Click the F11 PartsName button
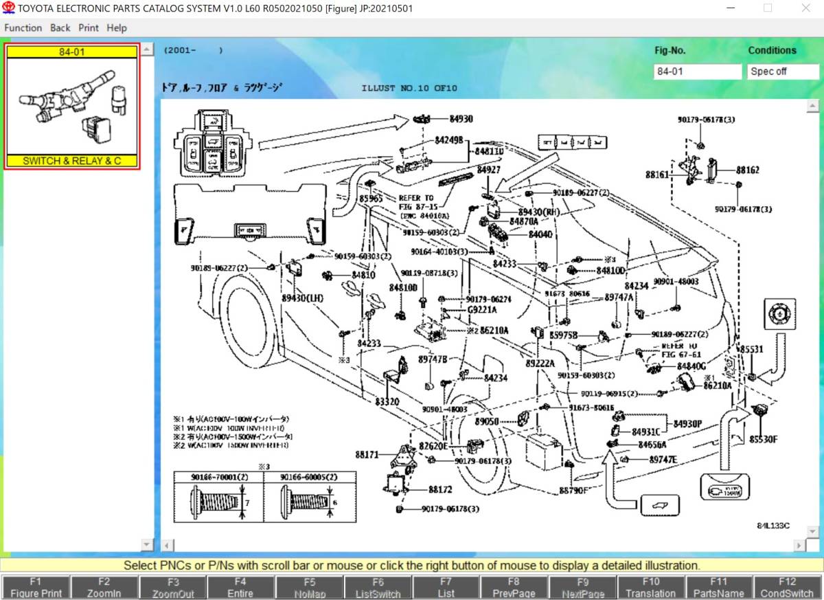 718,588
